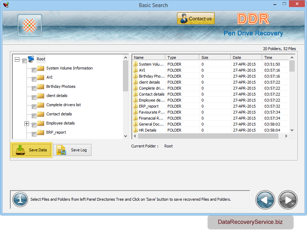Click the Contact details folder icon in tree

coord(41,114)
